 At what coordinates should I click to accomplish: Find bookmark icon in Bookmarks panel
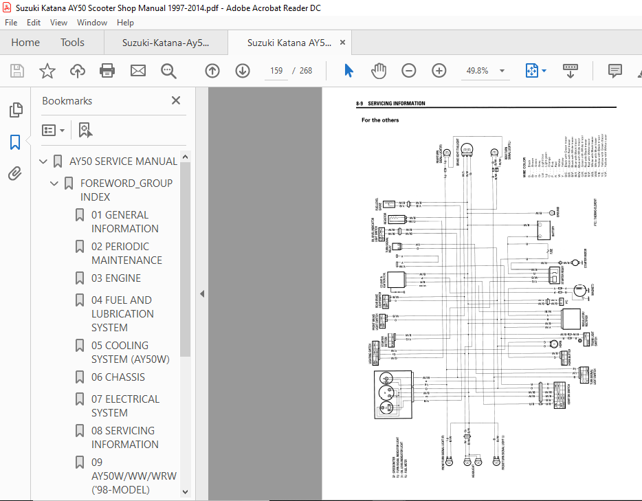point(85,130)
